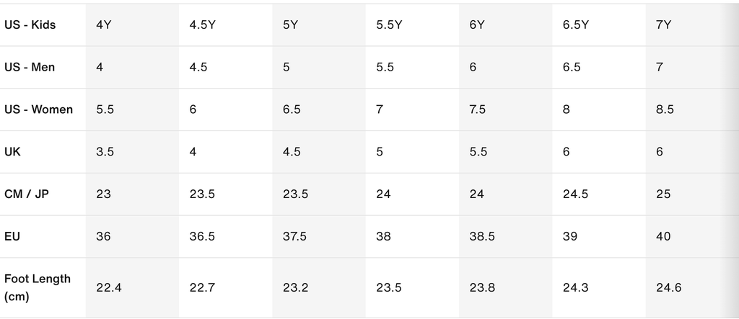Select the EU 38.5 cell
739x319 pixels.
click(x=482, y=236)
